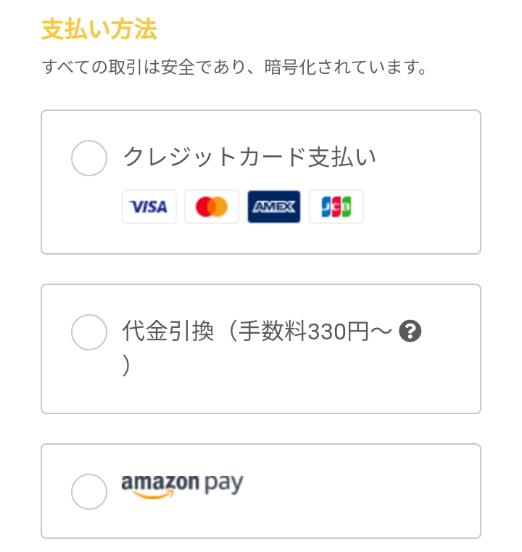Click the 支払い方法 heading
The height and width of the screenshot is (552, 522).
point(99,29)
